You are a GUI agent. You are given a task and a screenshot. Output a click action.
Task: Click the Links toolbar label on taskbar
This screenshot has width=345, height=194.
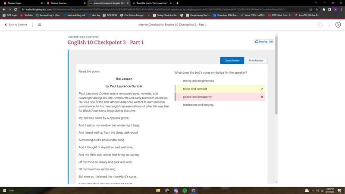point(12,191)
